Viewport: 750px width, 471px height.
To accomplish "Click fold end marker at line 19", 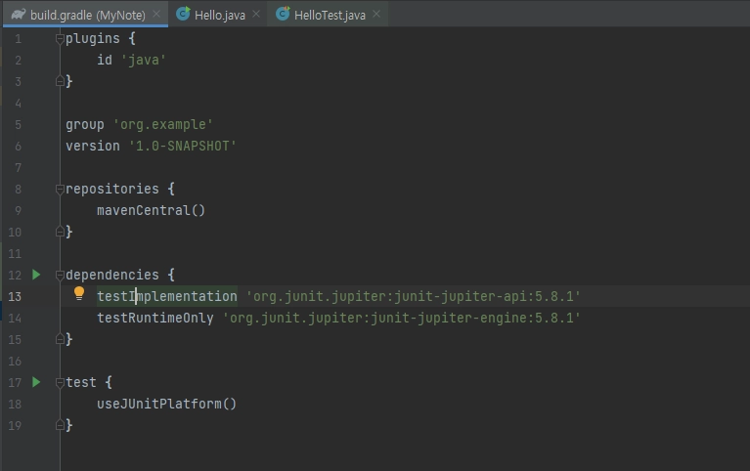I will [x=60, y=425].
